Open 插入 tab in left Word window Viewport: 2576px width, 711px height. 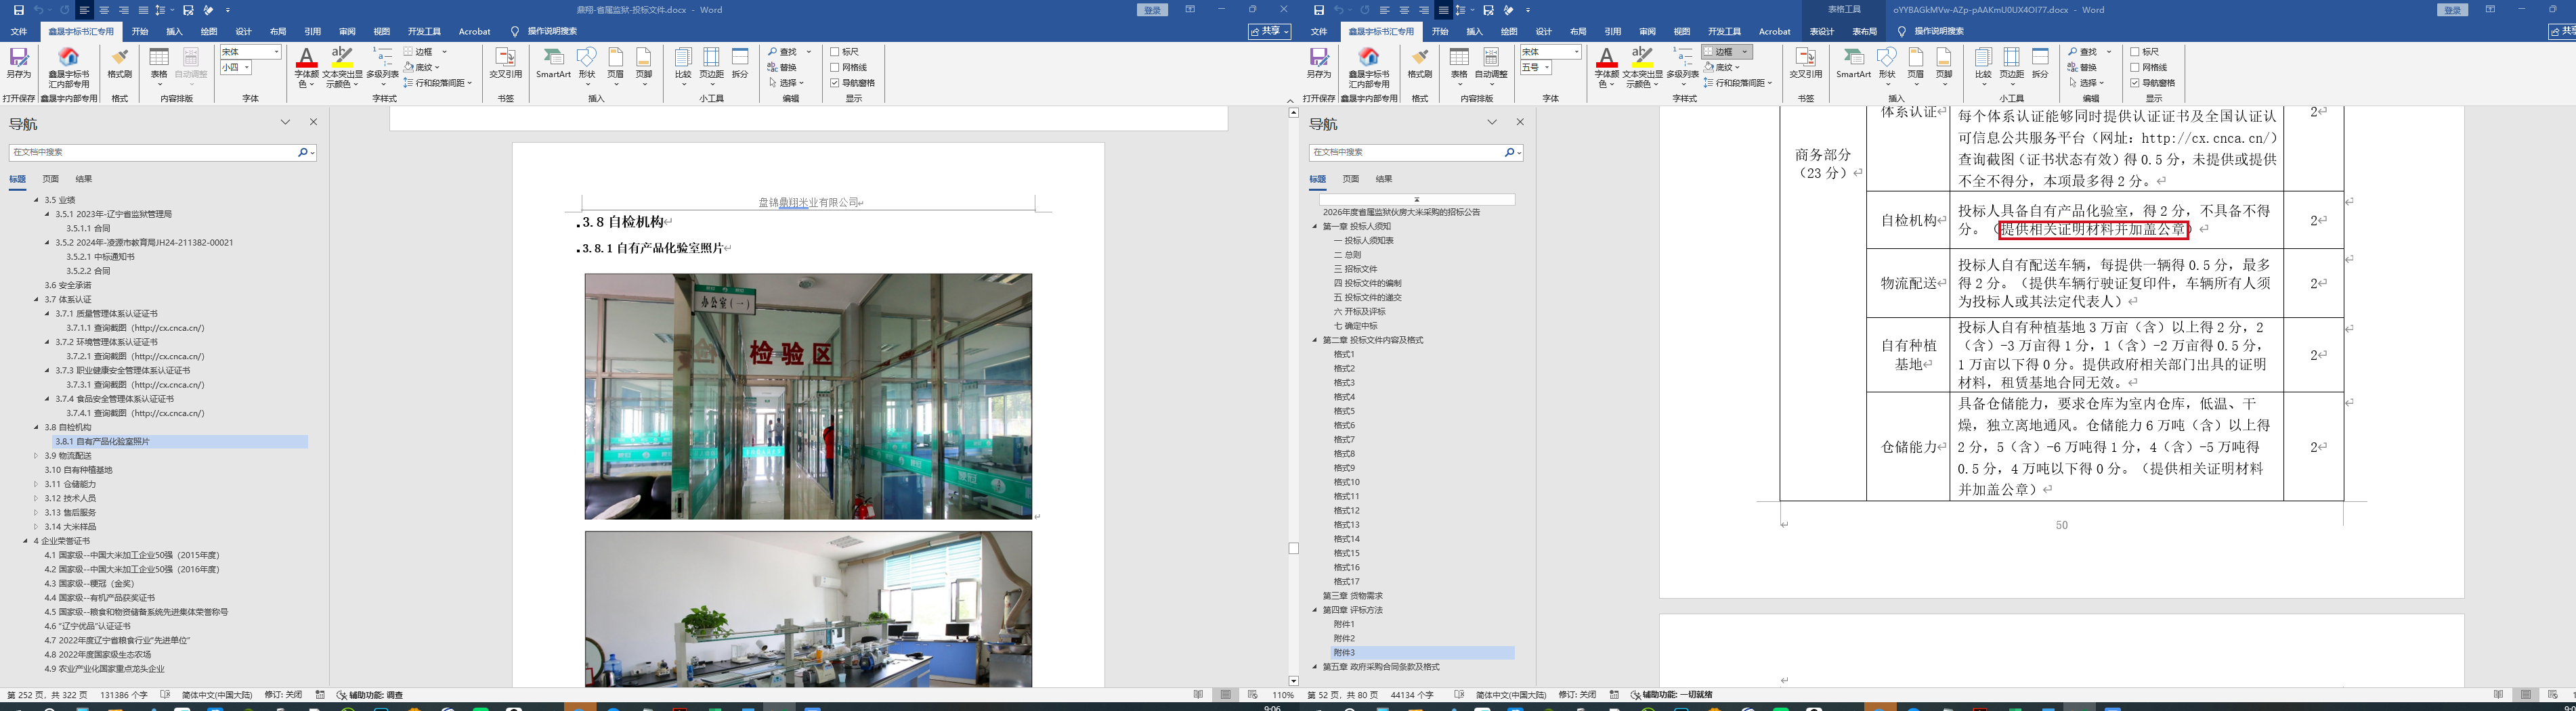click(174, 31)
